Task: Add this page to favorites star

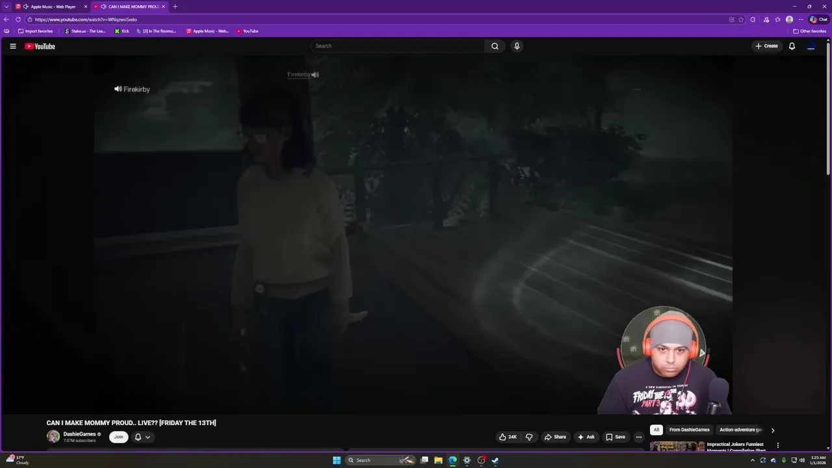Action: click(741, 19)
